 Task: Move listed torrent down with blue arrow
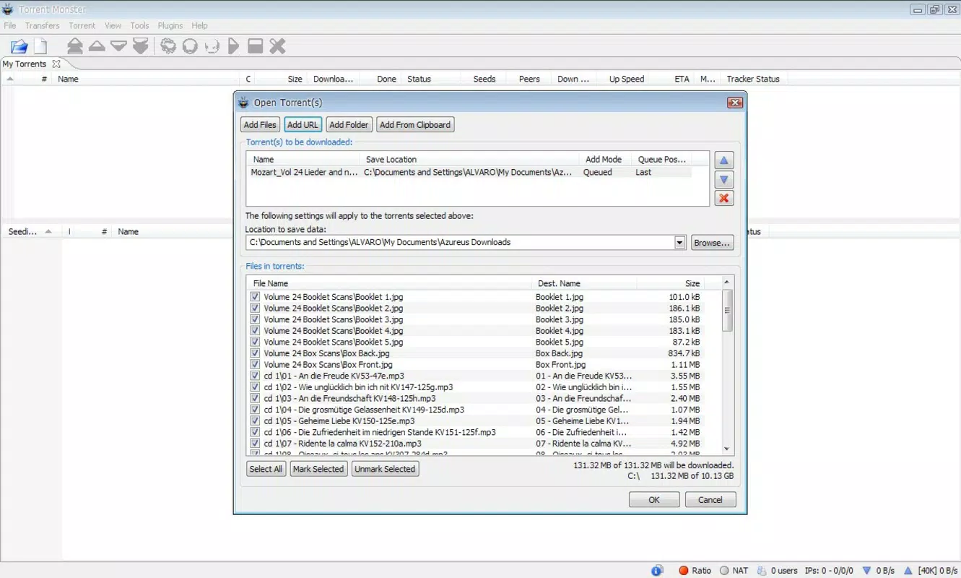(723, 180)
